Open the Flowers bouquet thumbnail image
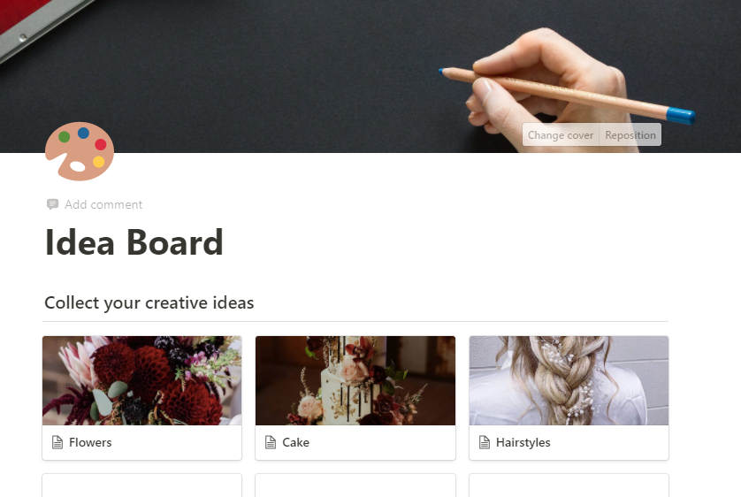741x497 pixels. pyautogui.click(x=141, y=380)
